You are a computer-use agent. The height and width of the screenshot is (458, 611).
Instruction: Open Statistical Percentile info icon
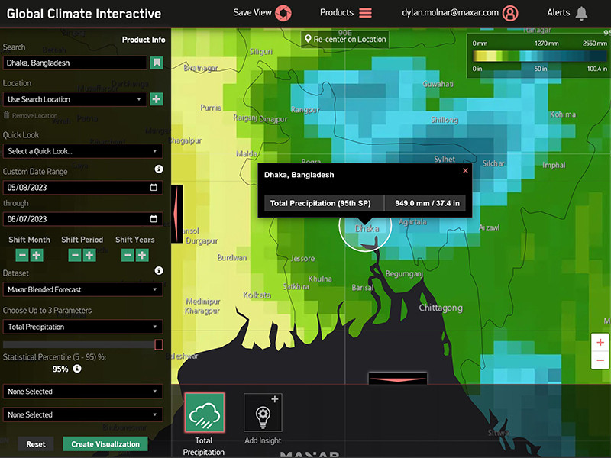(77, 369)
